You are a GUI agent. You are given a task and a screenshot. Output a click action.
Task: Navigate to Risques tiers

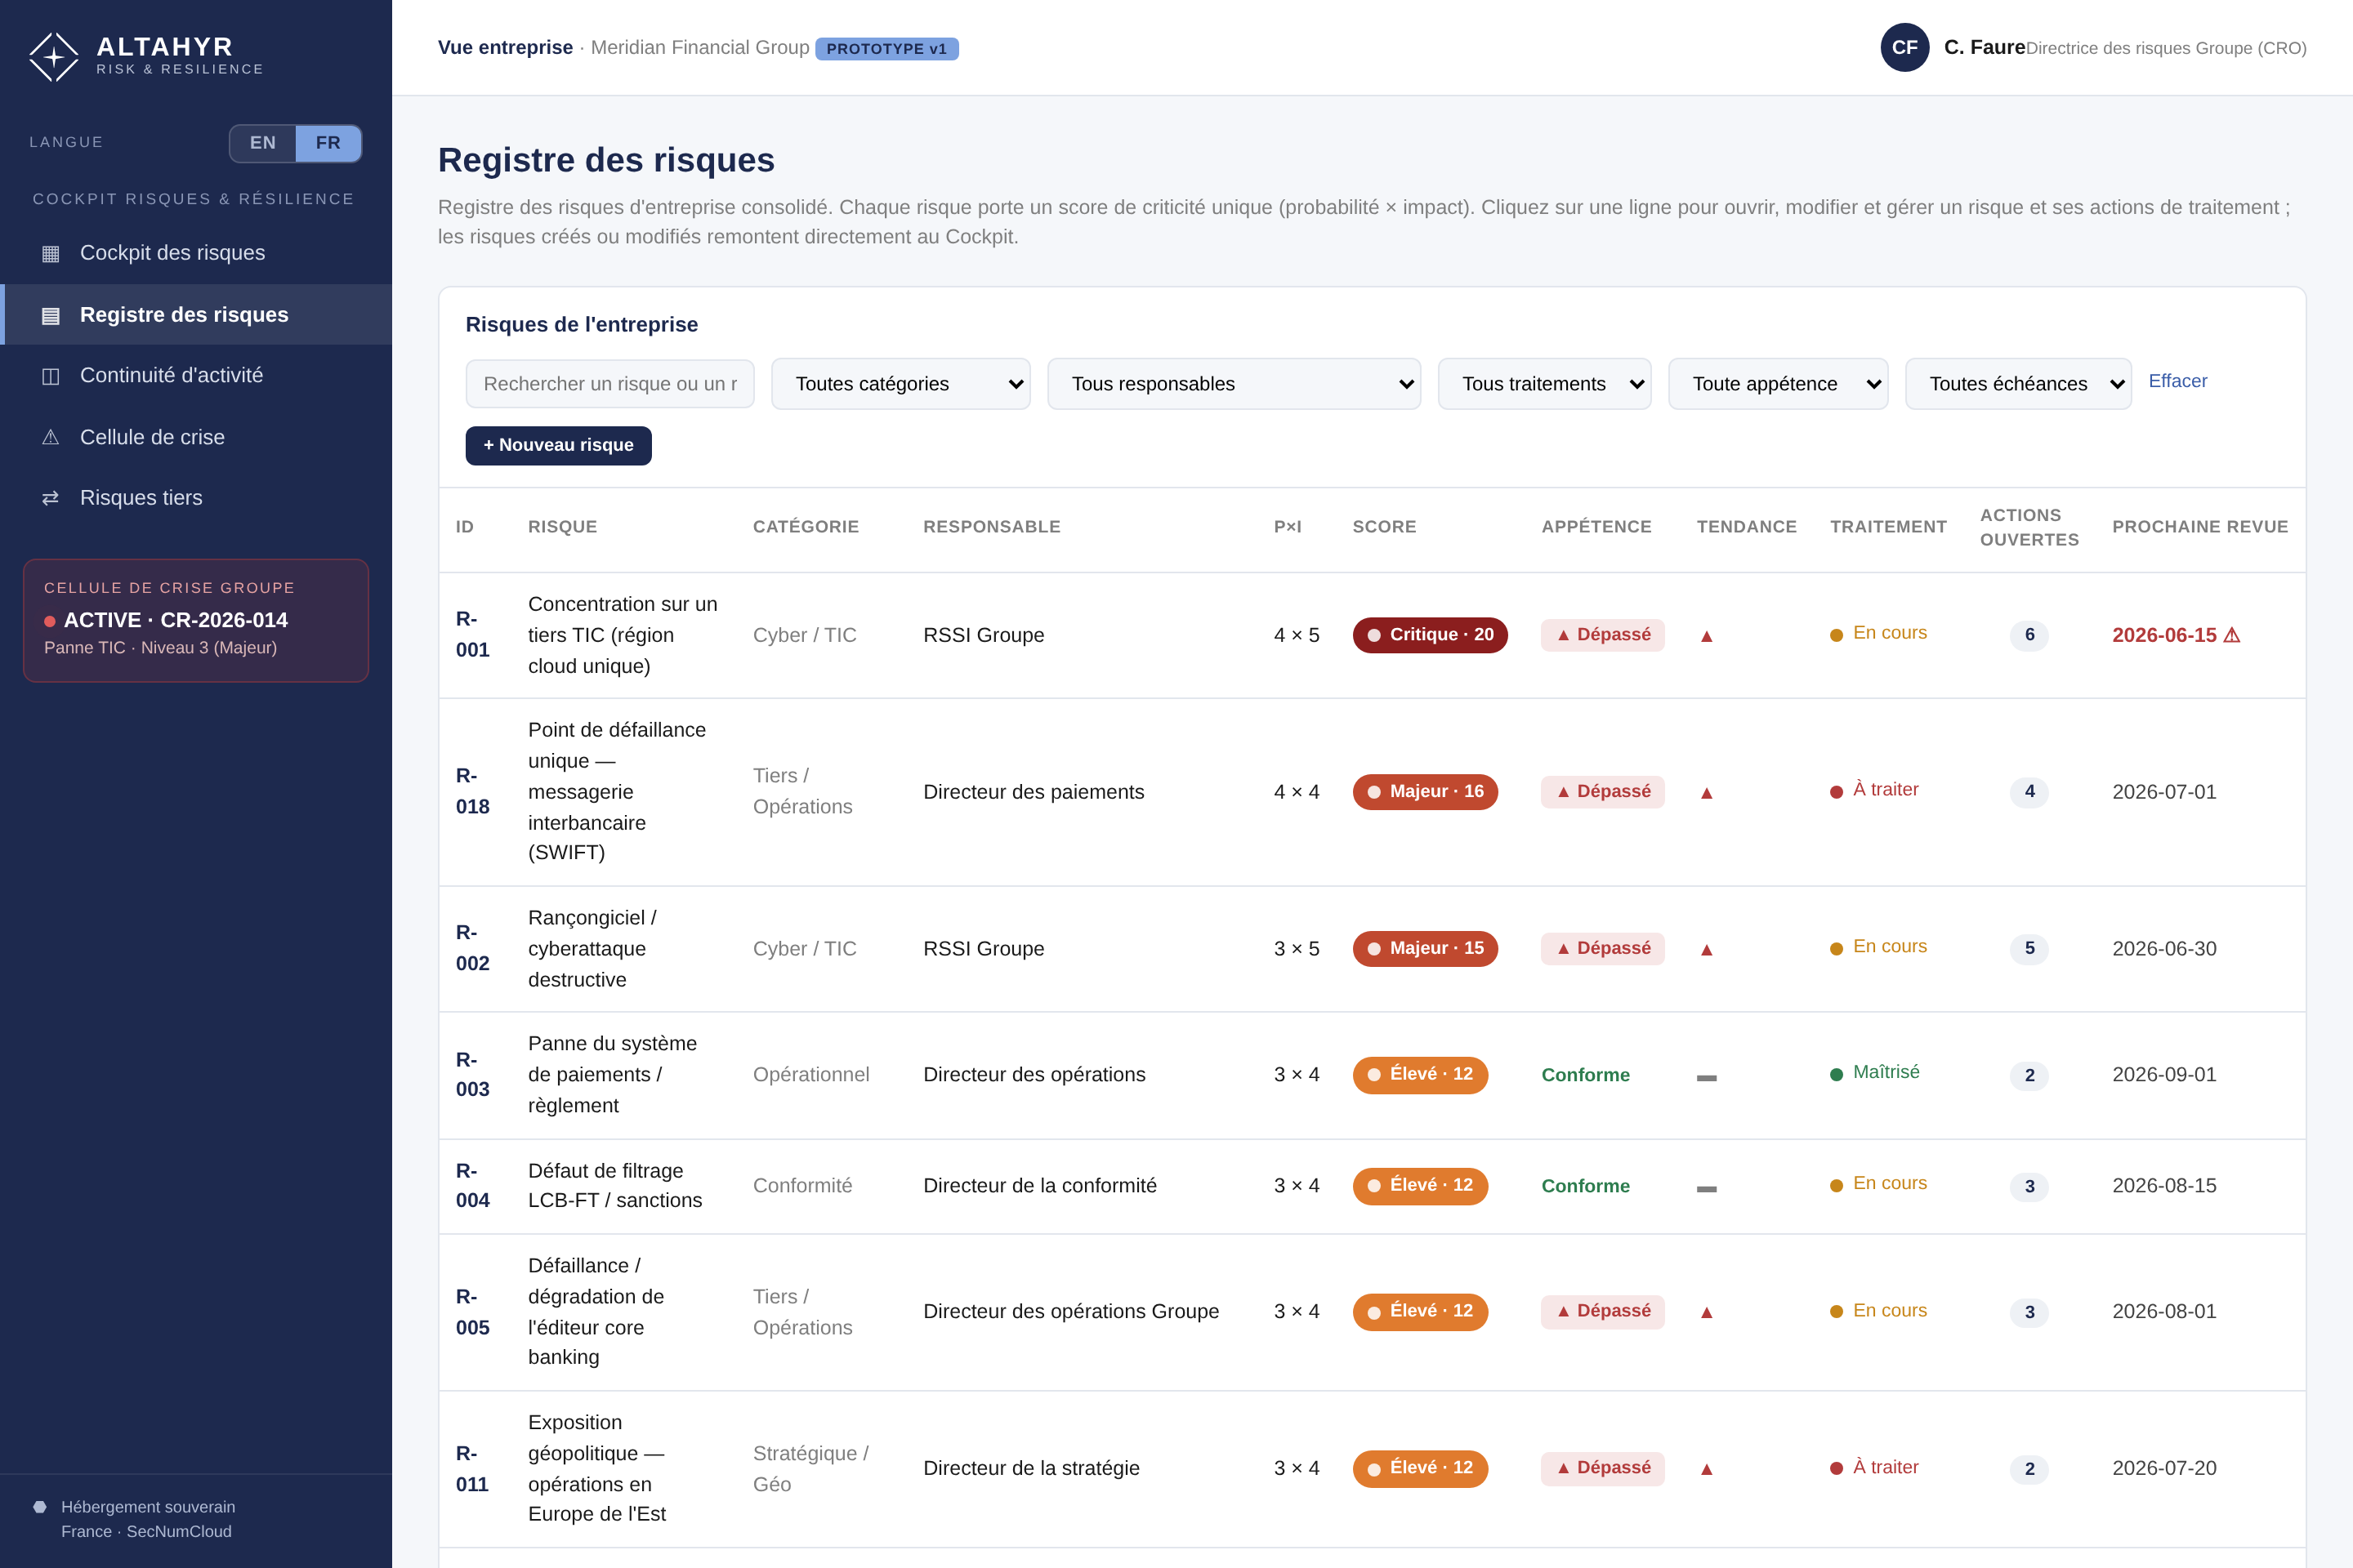(196, 498)
